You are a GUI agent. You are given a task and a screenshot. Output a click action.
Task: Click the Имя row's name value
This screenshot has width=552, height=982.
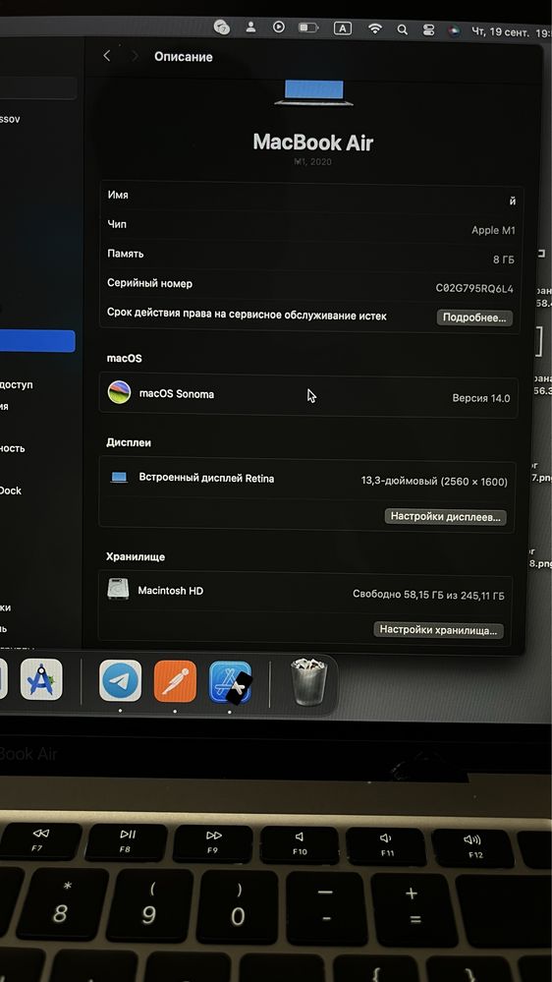click(x=512, y=202)
